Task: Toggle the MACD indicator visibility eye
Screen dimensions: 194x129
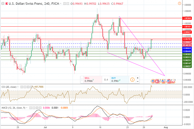Action: pos(30,108)
